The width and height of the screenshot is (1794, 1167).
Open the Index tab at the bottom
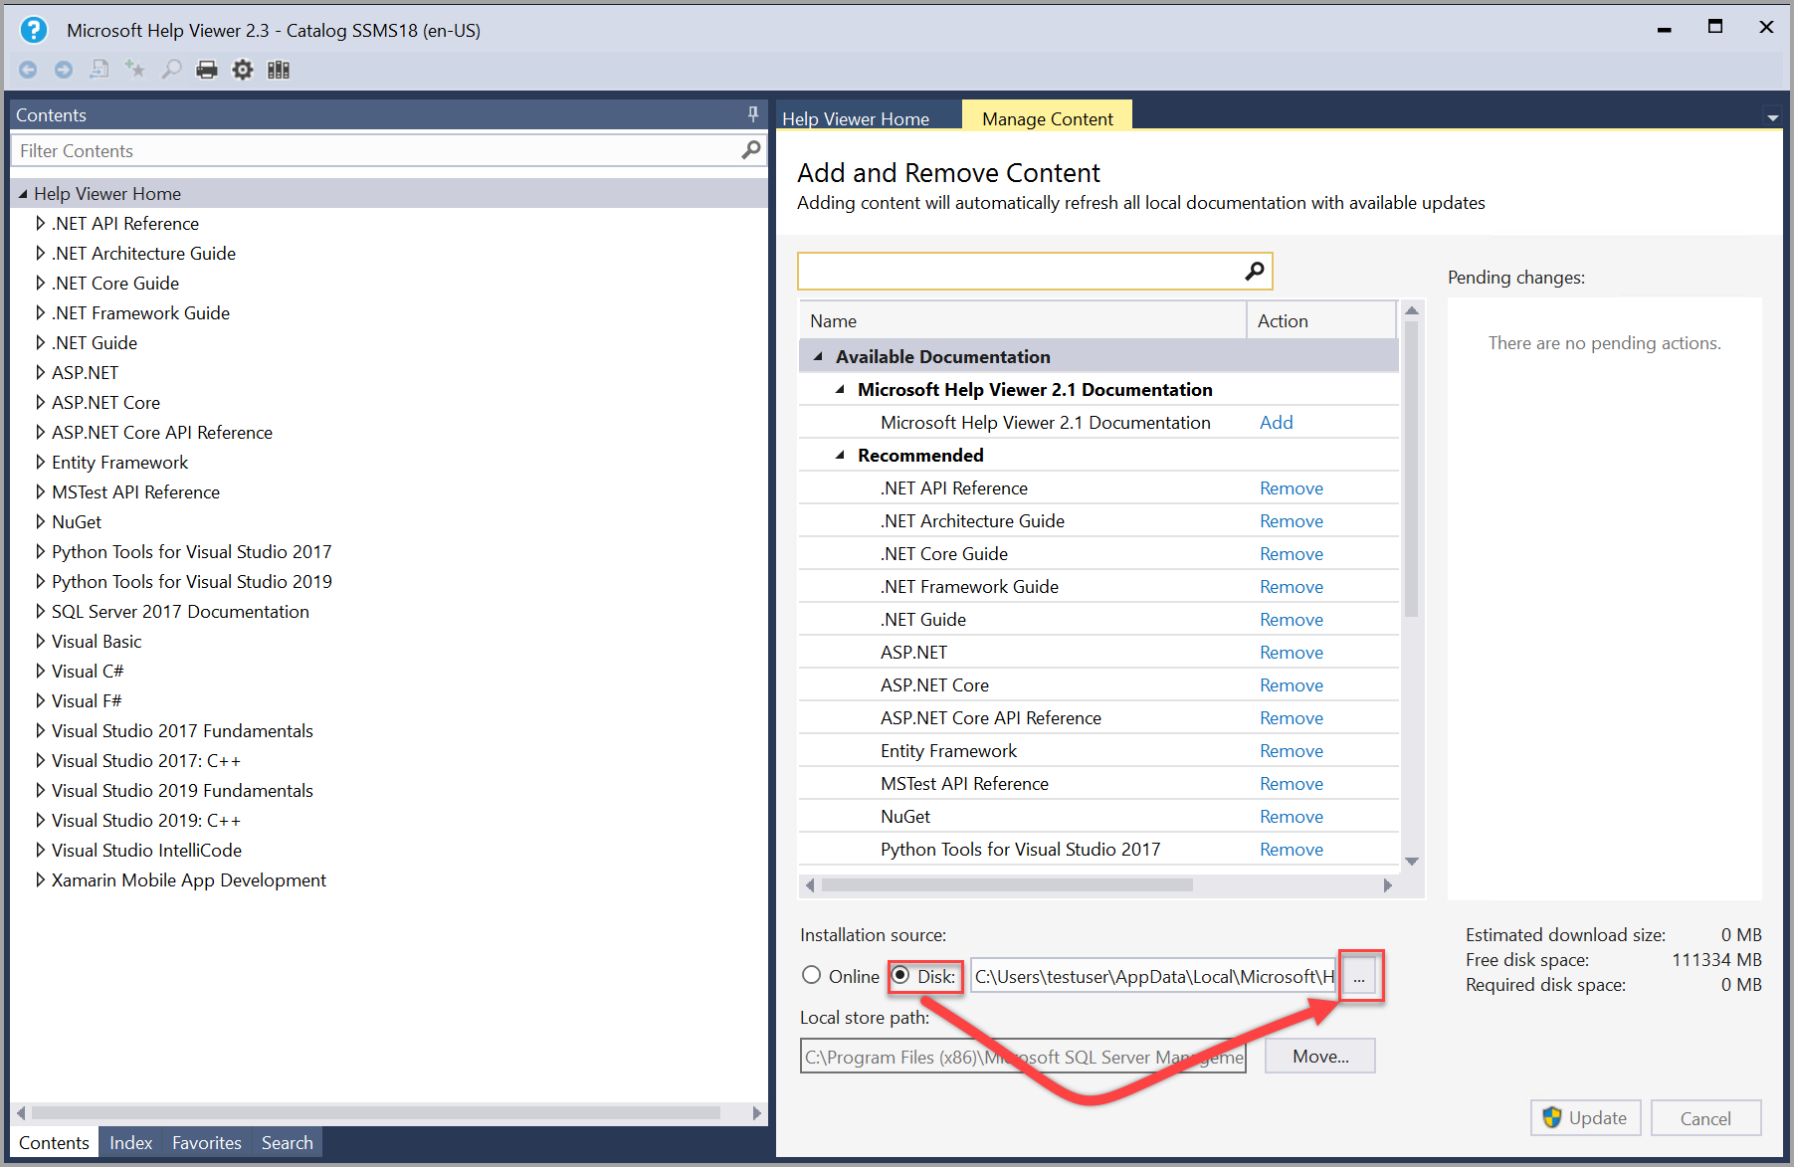coord(130,1142)
